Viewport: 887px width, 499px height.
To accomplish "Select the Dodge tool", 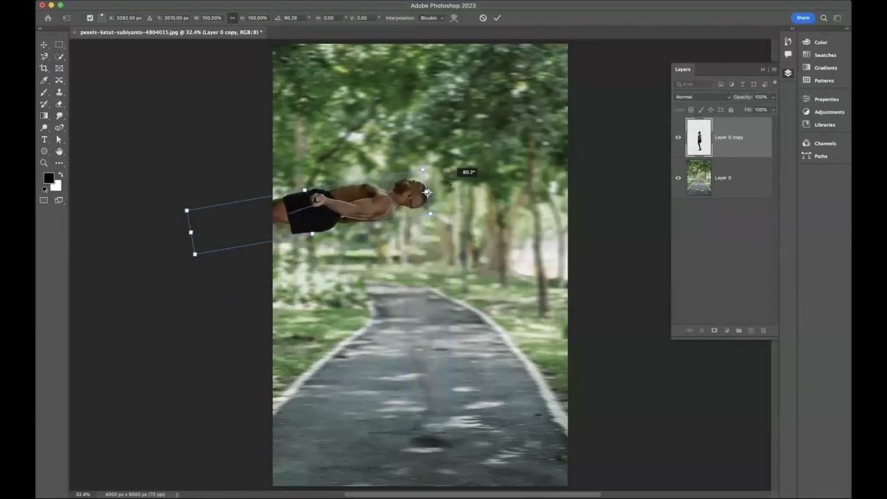I will (x=44, y=128).
